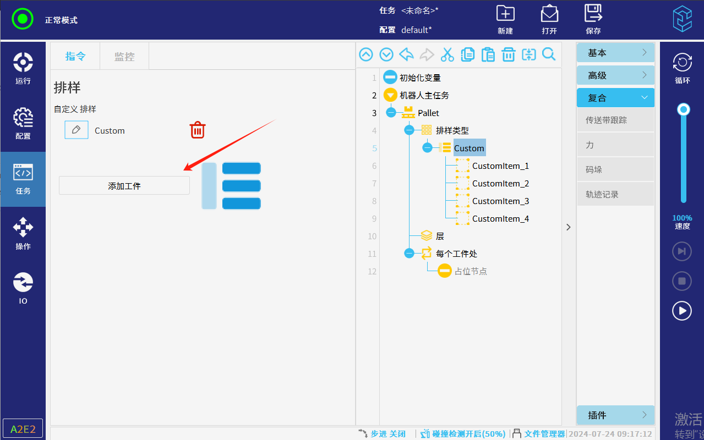Collapse the Custom node in program tree

click(427, 148)
